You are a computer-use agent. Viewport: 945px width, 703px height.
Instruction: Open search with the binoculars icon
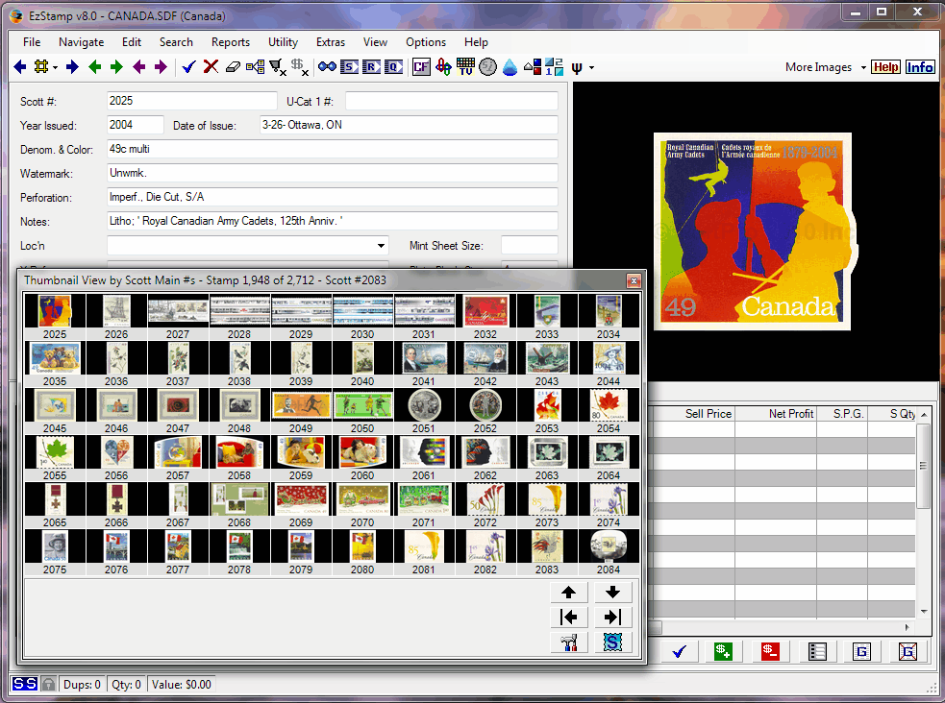pyautogui.click(x=327, y=67)
